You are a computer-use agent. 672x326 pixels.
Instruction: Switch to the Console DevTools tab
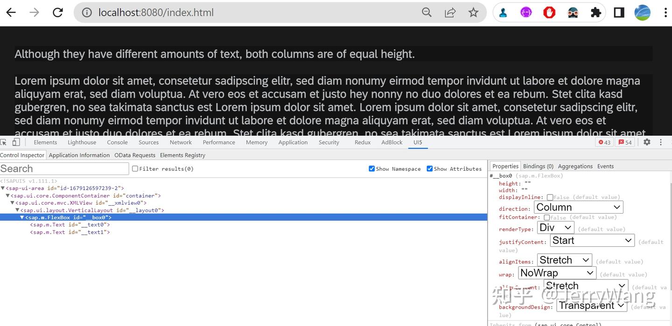tap(117, 142)
